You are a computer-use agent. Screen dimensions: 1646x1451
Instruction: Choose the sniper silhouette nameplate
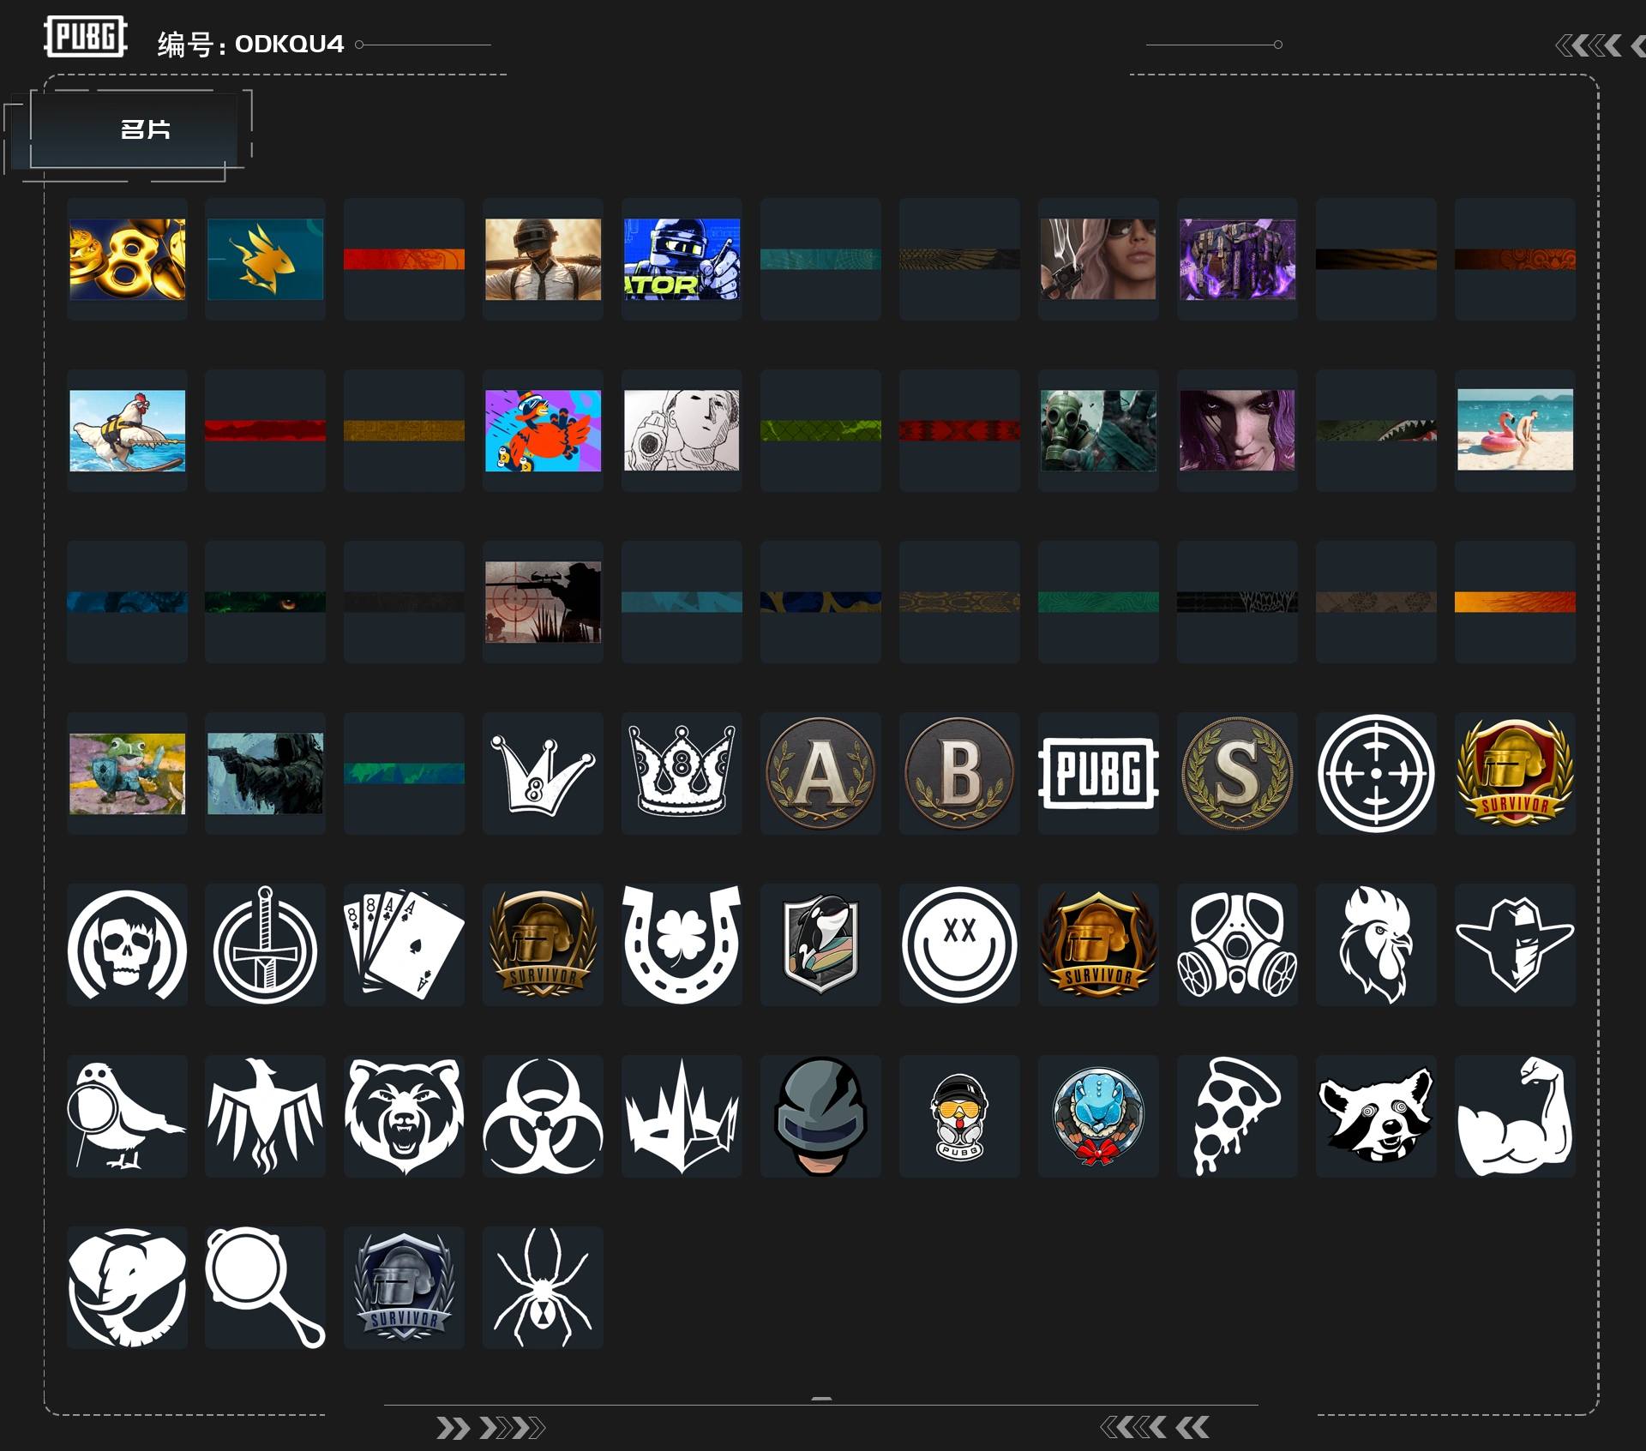[543, 602]
